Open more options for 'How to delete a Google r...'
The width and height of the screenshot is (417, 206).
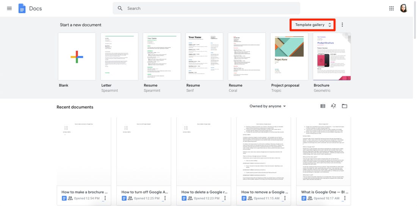point(225,198)
